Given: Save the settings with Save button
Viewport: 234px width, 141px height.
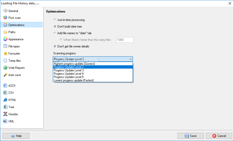Looking at the screenshot, I should tap(190, 136).
